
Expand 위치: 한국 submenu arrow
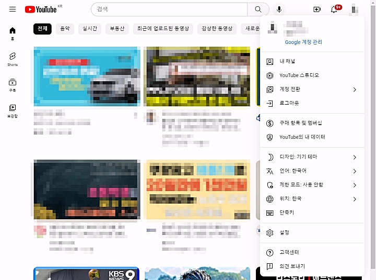click(355, 199)
